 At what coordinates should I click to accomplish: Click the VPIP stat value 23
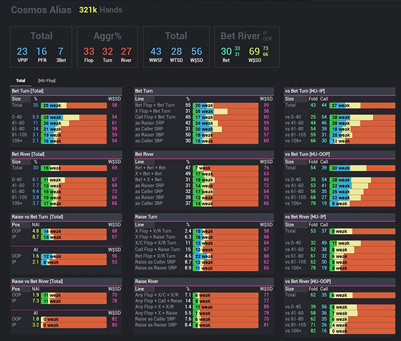click(22, 51)
